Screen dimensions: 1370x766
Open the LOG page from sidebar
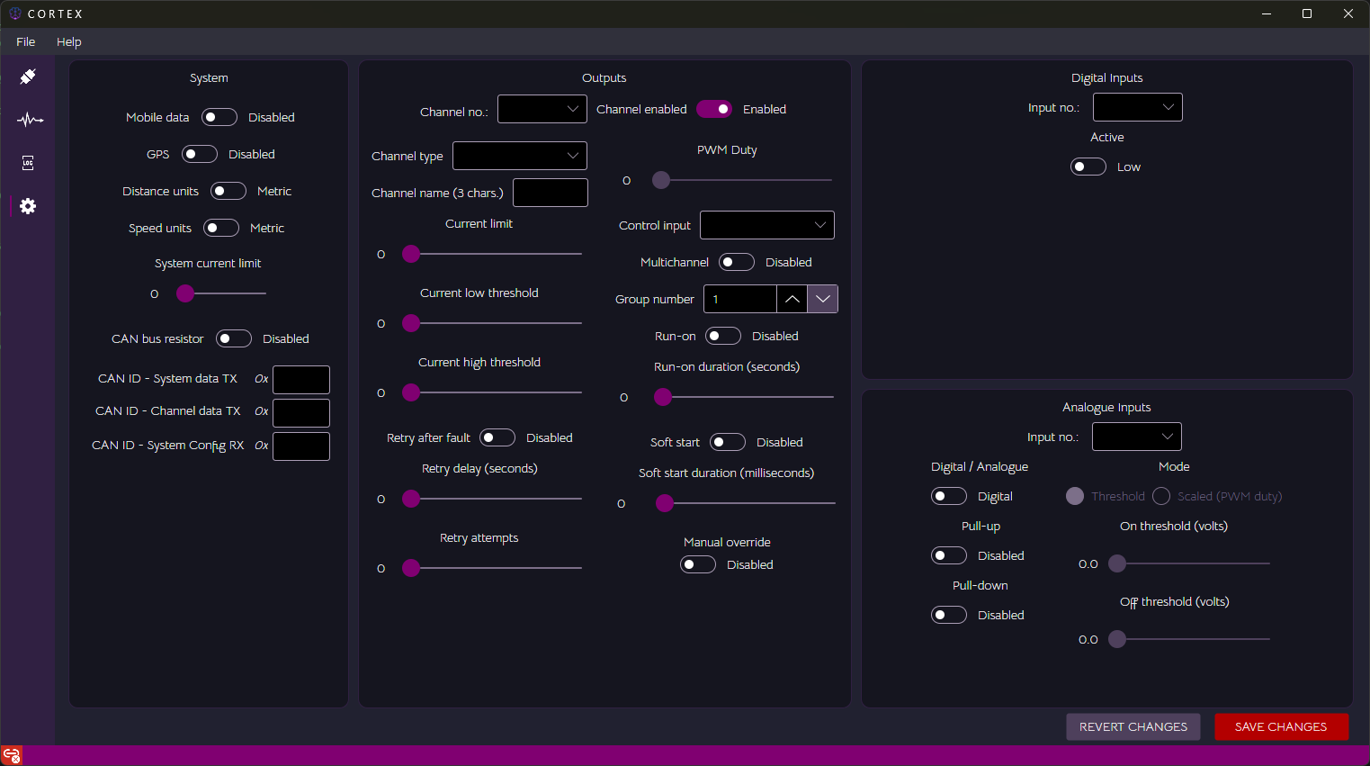28,163
